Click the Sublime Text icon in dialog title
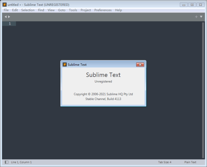207x167 pixels. click(x=65, y=64)
